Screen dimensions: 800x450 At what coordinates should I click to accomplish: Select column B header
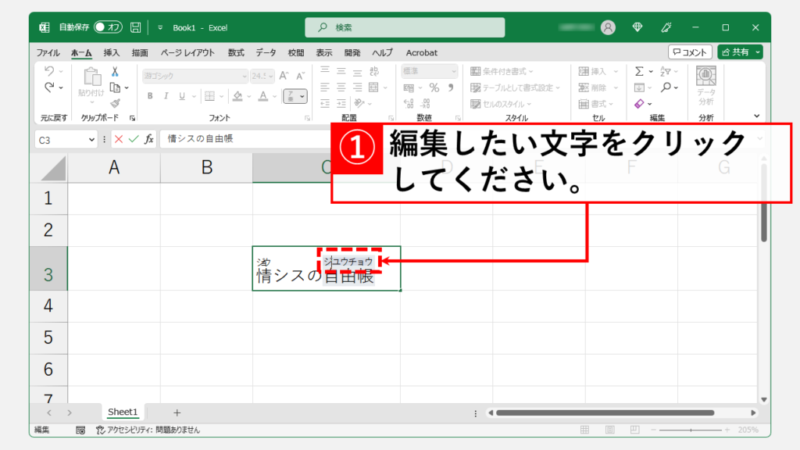point(206,167)
